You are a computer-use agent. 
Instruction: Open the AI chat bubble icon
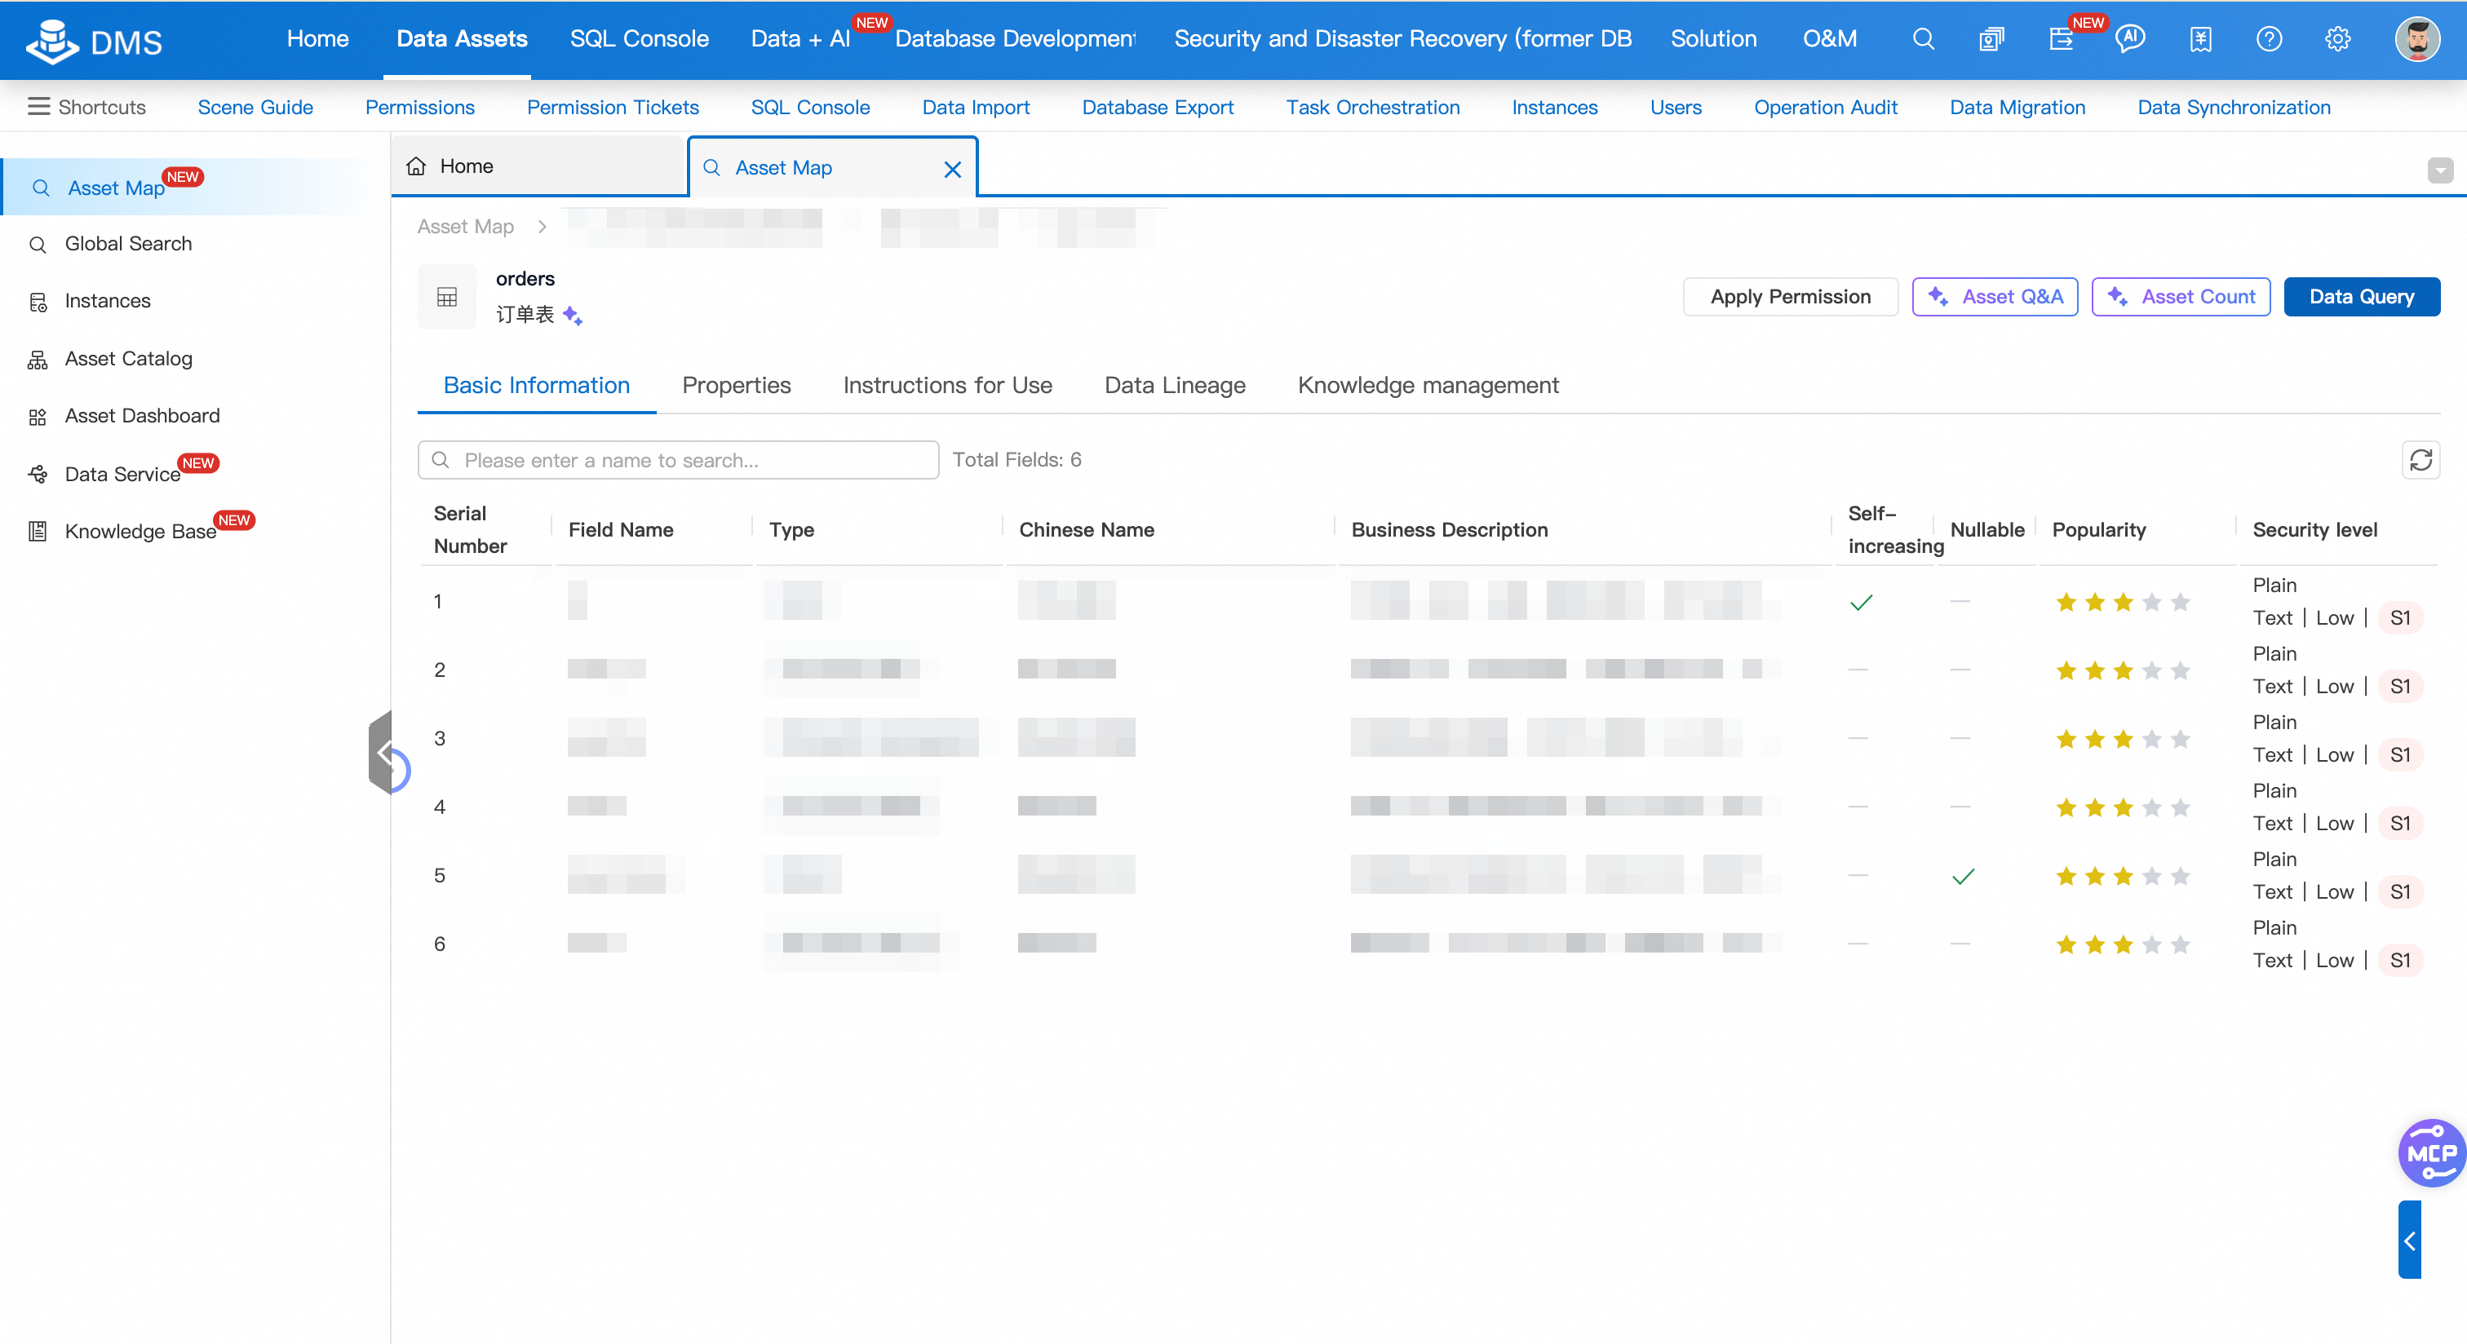tap(2130, 39)
